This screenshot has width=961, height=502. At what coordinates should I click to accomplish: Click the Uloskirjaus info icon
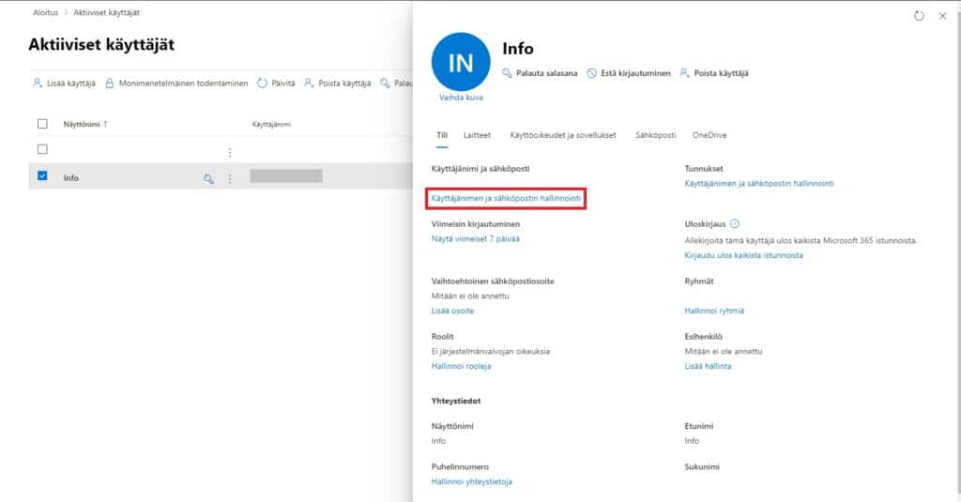[735, 224]
